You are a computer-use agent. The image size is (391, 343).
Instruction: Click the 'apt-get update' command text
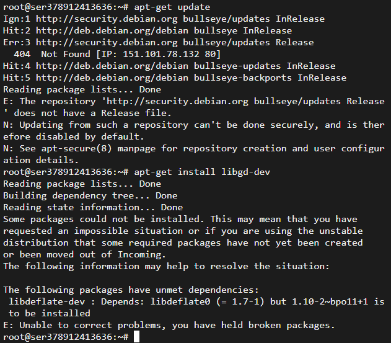pyautogui.click(x=172, y=7)
